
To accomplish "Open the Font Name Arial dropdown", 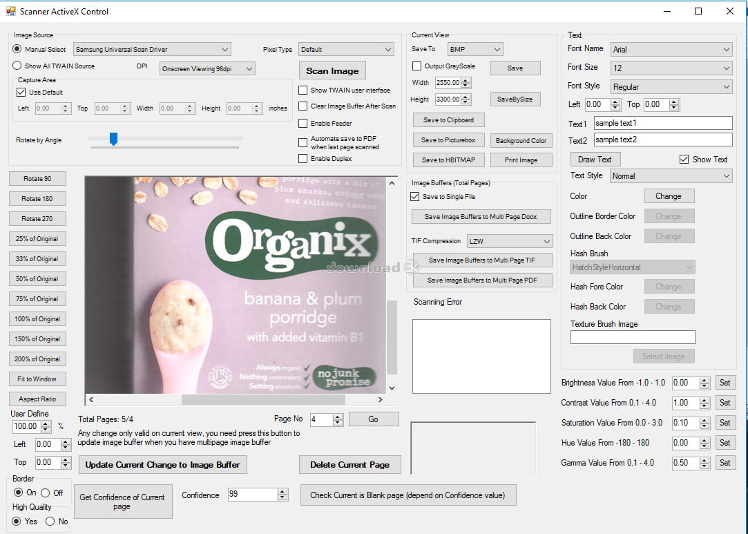I will [671, 49].
